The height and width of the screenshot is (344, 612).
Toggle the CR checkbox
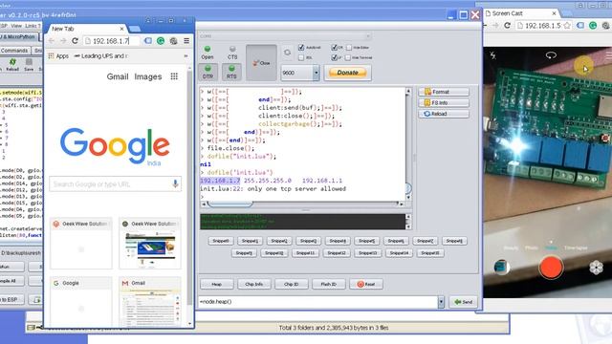click(334, 47)
